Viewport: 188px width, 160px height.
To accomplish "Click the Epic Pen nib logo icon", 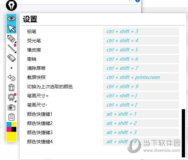I will pyautogui.click(x=11, y=5).
